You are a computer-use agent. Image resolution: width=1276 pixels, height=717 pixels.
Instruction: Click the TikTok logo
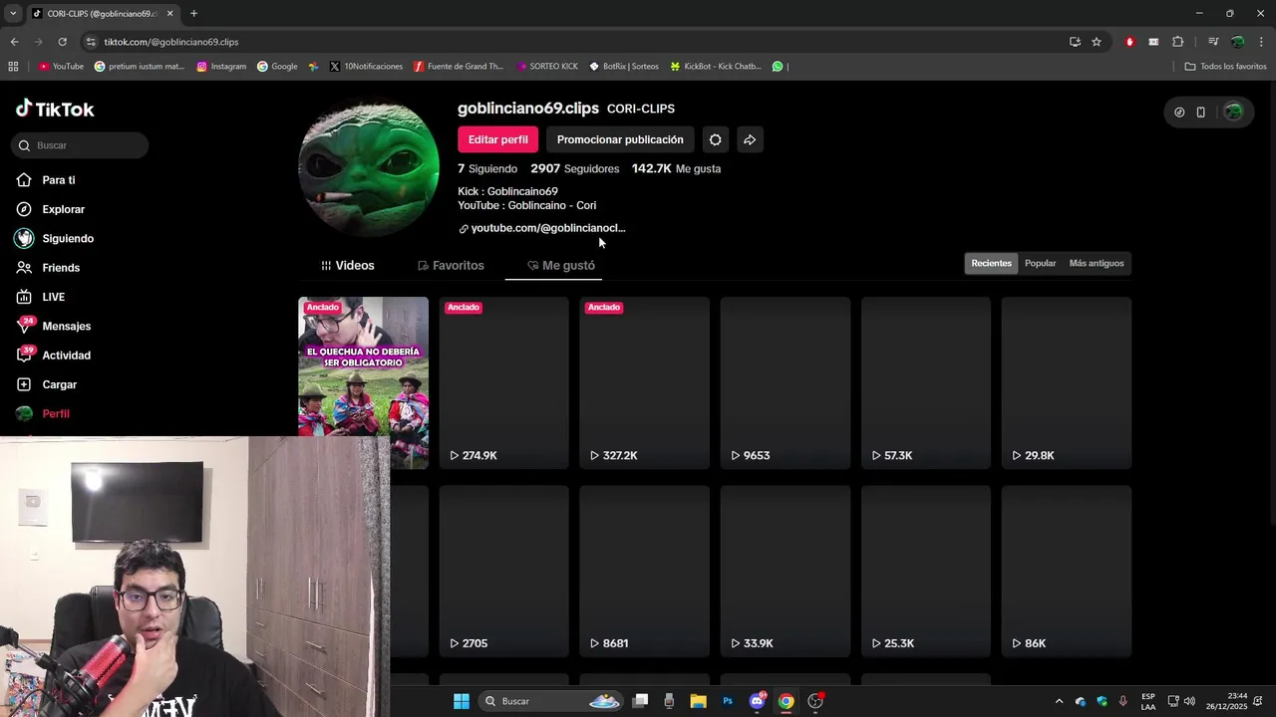(x=55, y=110)
